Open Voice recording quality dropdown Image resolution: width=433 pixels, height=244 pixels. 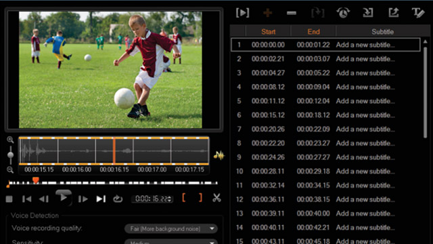171,229
